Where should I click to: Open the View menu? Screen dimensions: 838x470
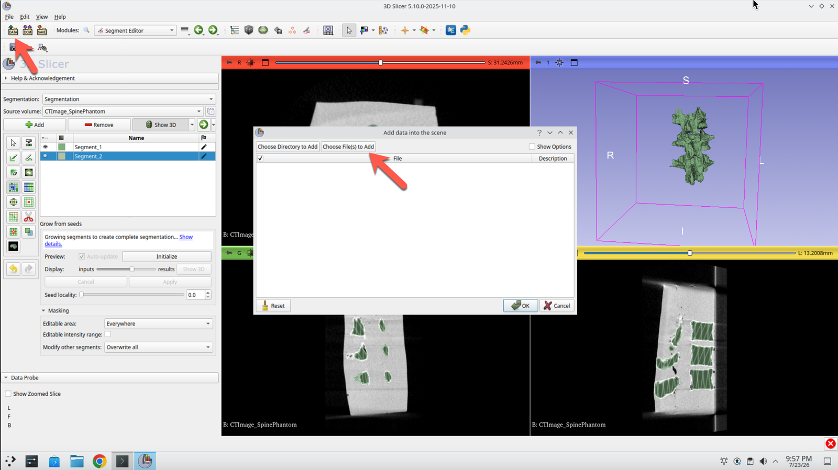(42, 17)
